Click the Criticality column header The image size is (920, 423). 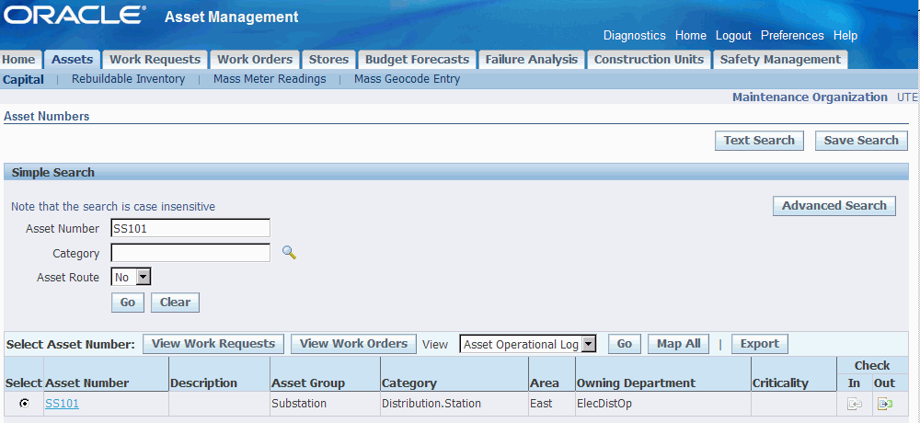(780, 383)
